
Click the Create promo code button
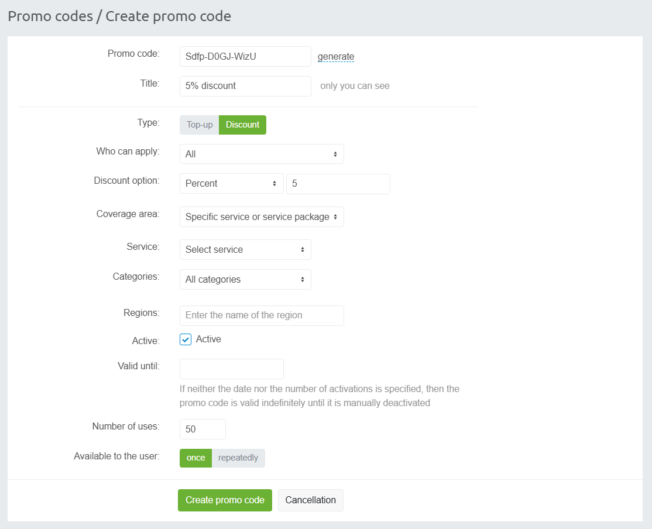[225, 500]
